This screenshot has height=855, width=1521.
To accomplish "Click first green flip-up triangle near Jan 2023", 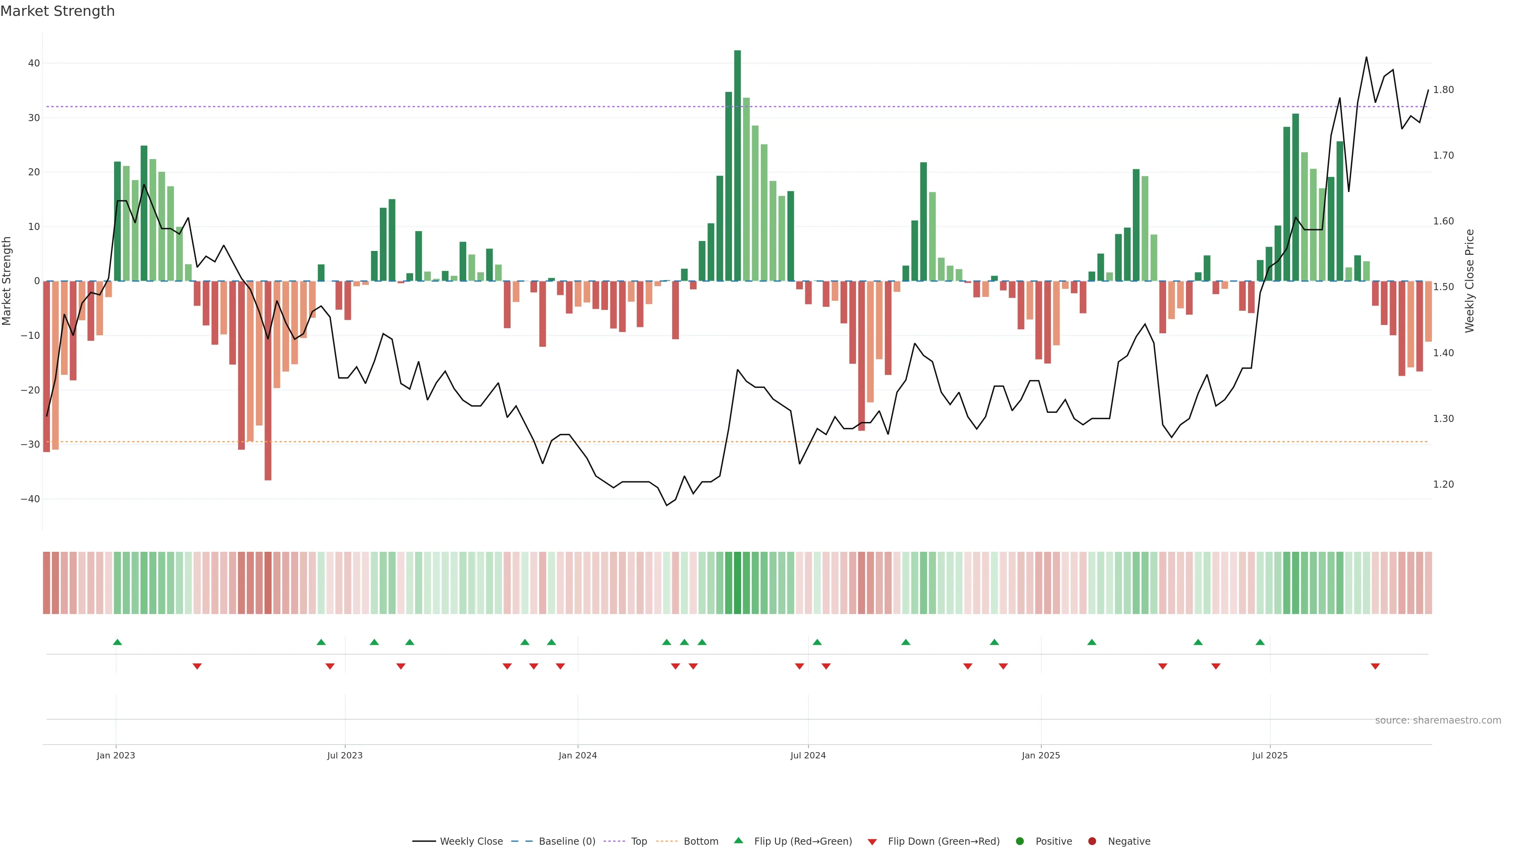I will (117, 642).
